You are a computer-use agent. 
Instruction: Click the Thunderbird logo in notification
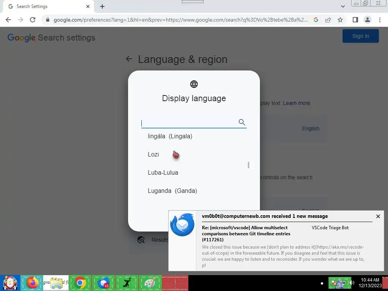182,225
